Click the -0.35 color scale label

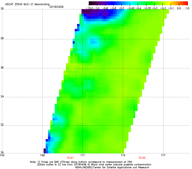pos(147,8)
